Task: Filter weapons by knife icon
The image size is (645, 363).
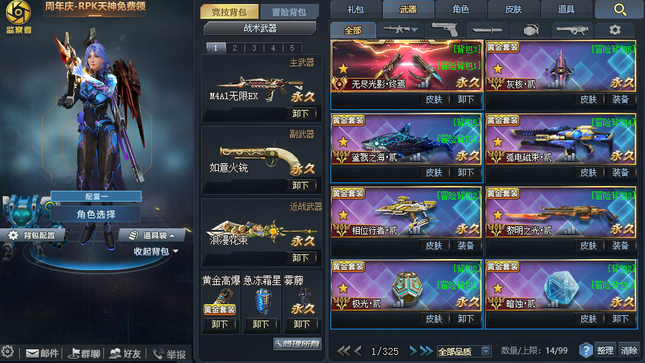Action: point(487,30)
